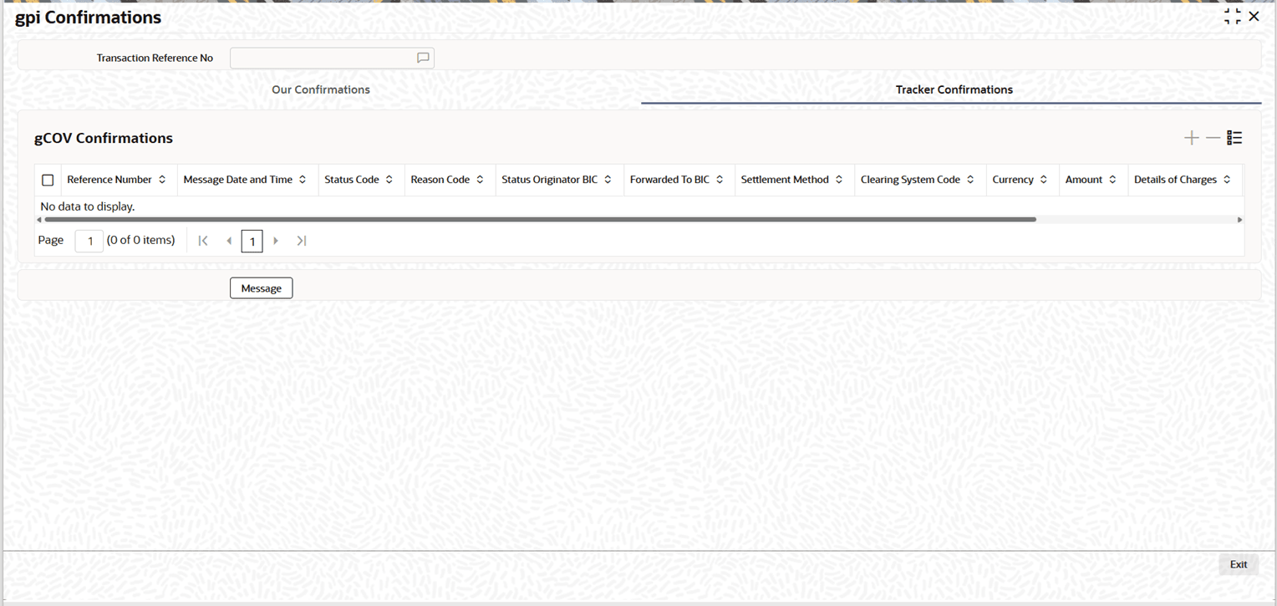Click the table horizontal scrollbar

540,219
